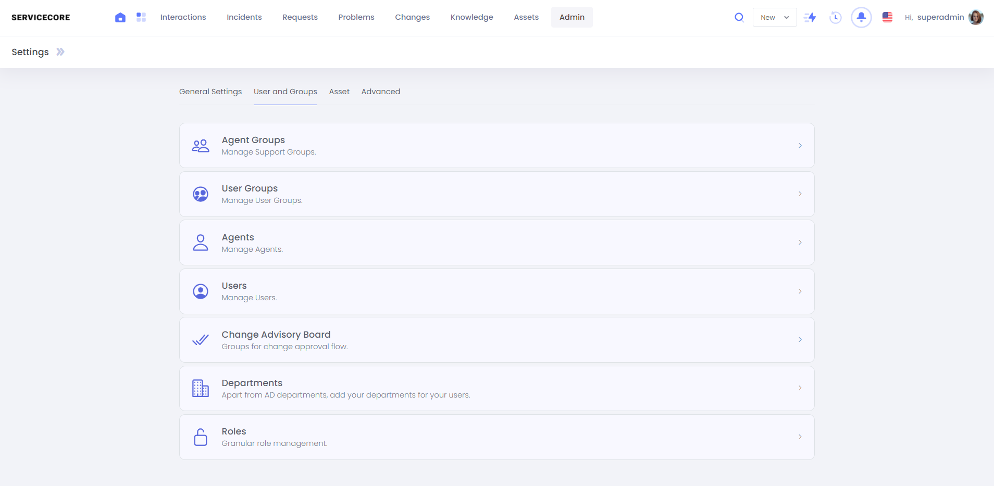Open Departments settings entry

pos(252,383)
